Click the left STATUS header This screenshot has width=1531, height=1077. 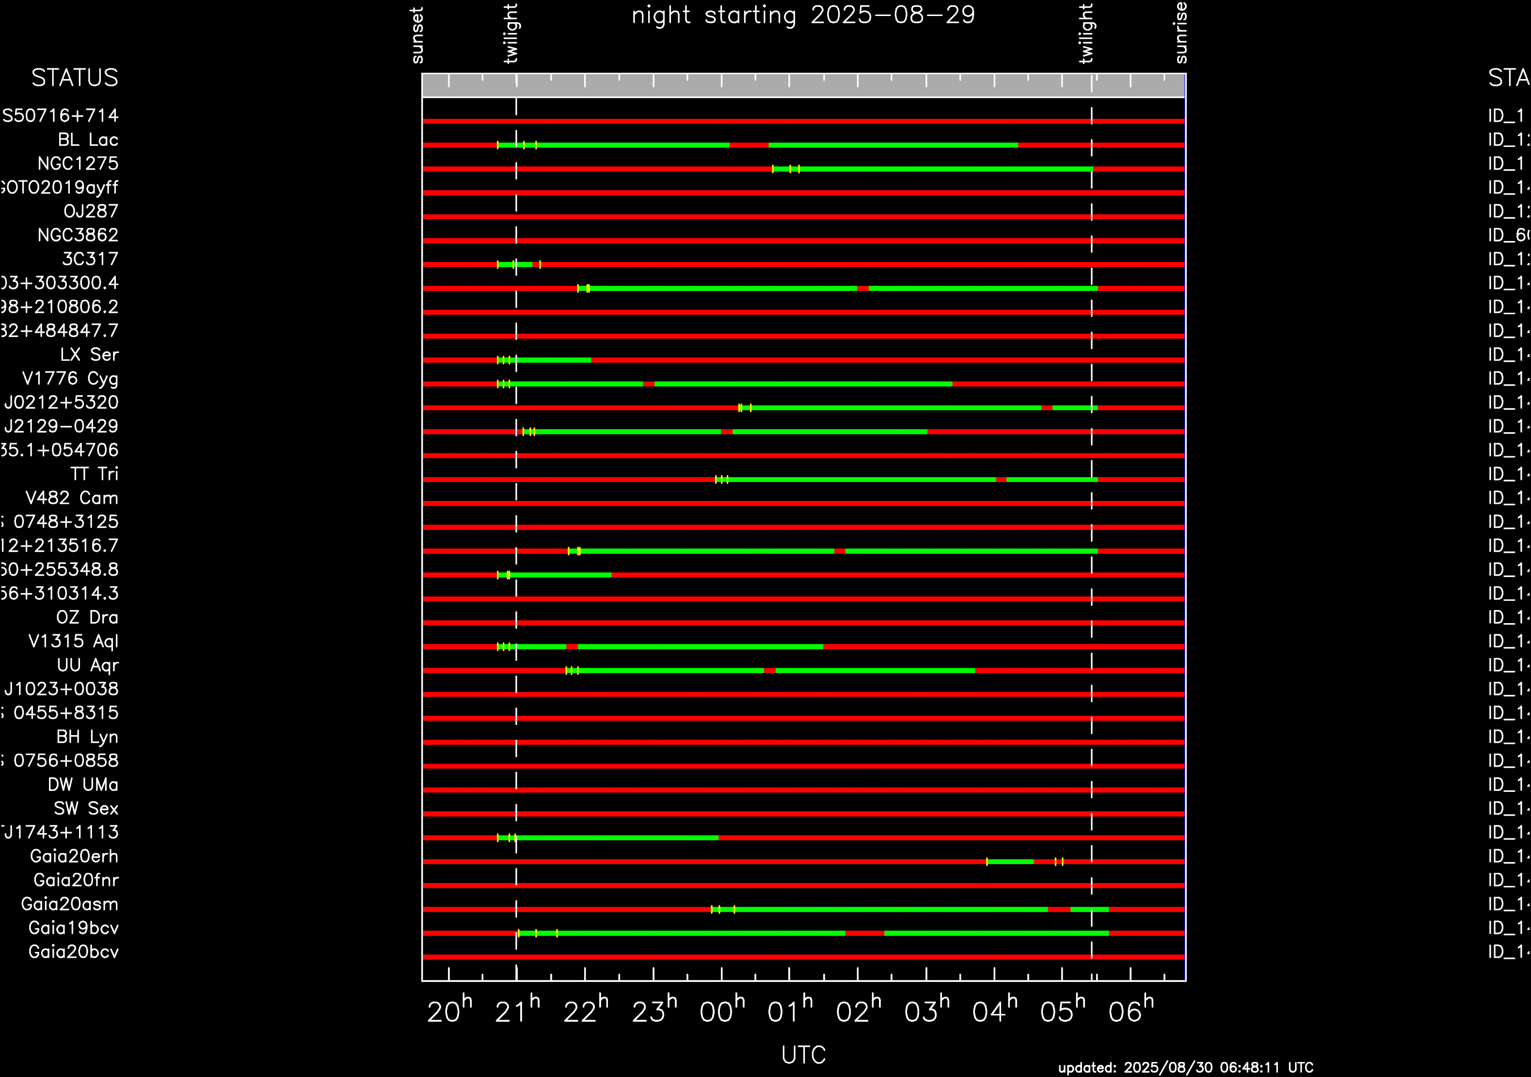pyautogui.click(x=75, y=79)
